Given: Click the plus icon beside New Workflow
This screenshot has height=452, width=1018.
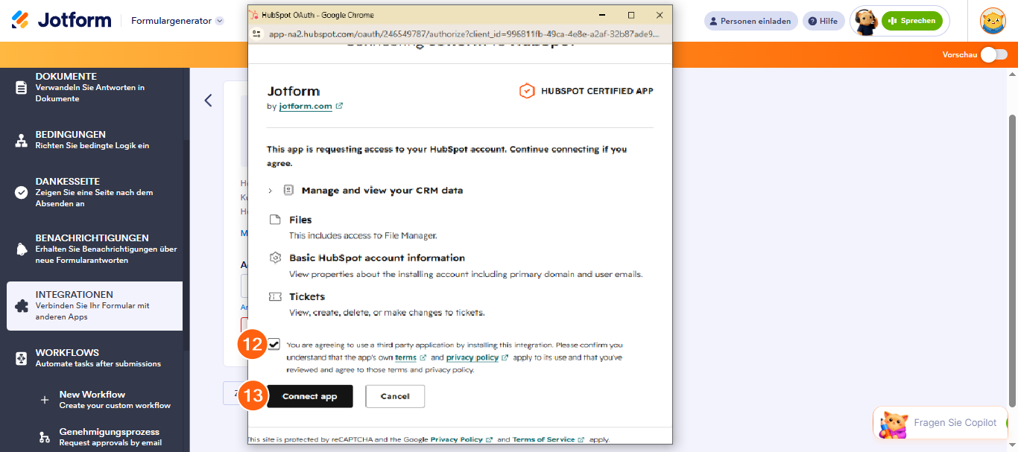Looking at the screenshot, I should (x=45, y=400).
